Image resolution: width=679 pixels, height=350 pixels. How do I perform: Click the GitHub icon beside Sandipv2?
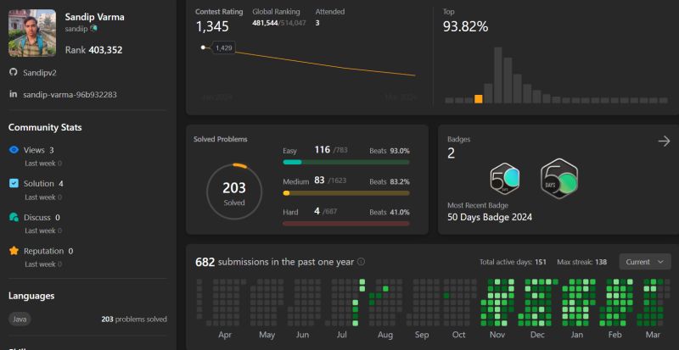tap(13, 72)
